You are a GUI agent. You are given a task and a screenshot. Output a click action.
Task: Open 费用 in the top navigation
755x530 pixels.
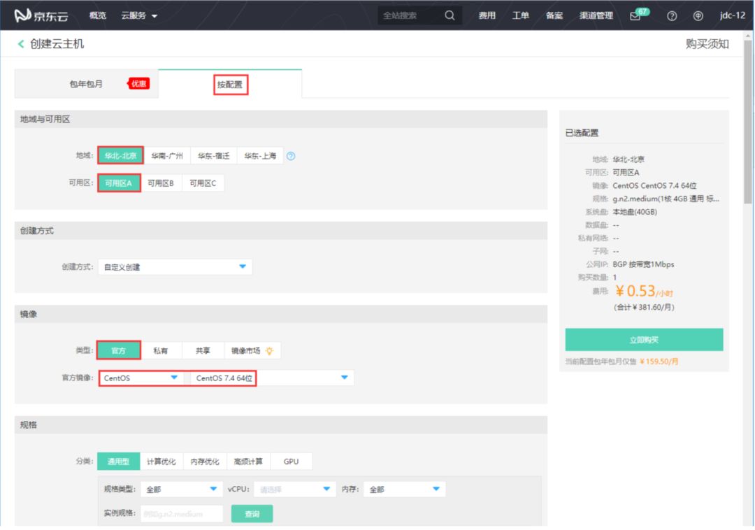coord(487,15)
